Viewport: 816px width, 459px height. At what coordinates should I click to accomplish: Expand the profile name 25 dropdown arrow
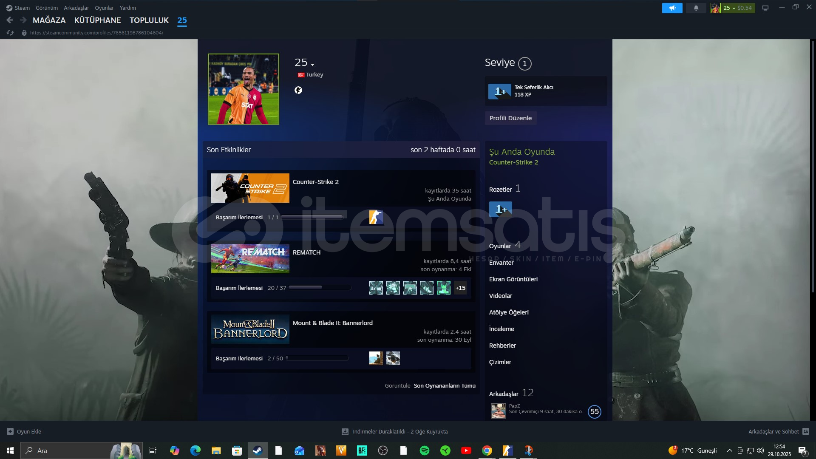[313, 65]
